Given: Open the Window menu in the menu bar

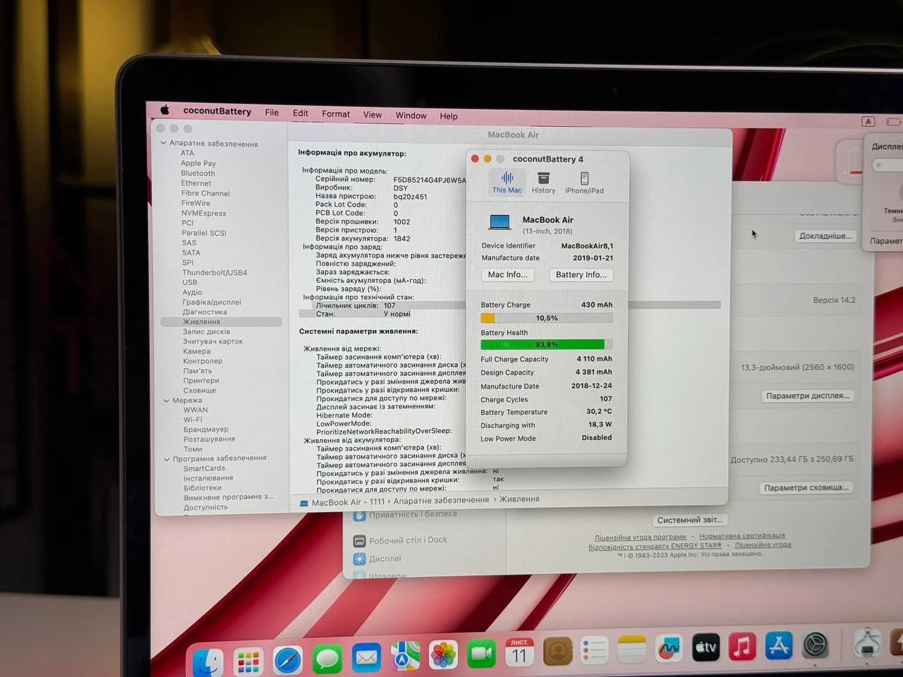Looking at the screenshot, I should pyautogui.click(x=411, y=115).
